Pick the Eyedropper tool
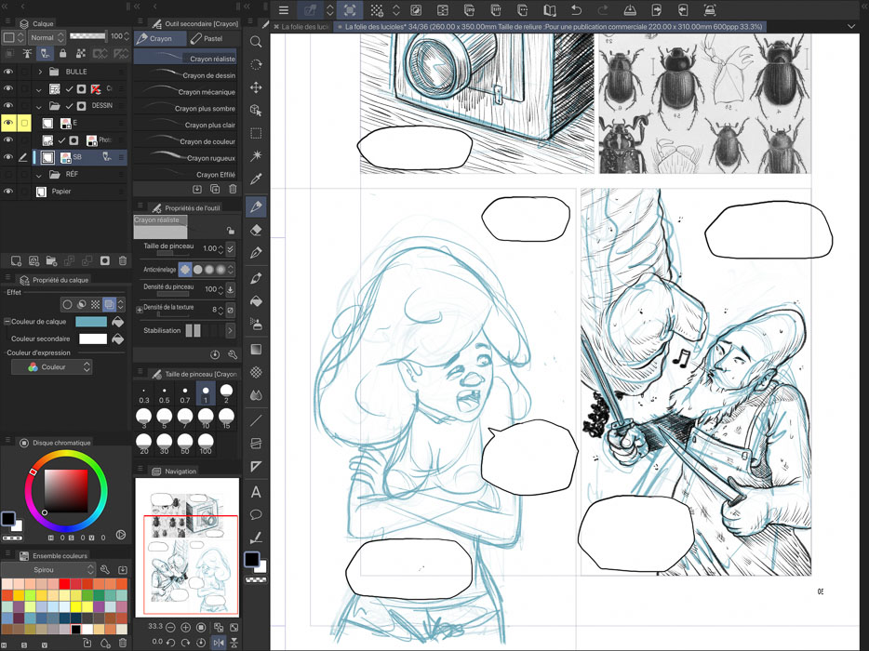869x651 pixels. (256, 179)
